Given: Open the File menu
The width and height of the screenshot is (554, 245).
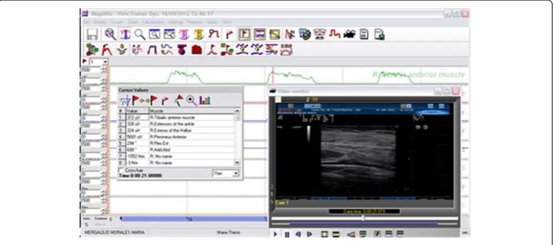Looking at the screenshot, I should pos(85,22).
